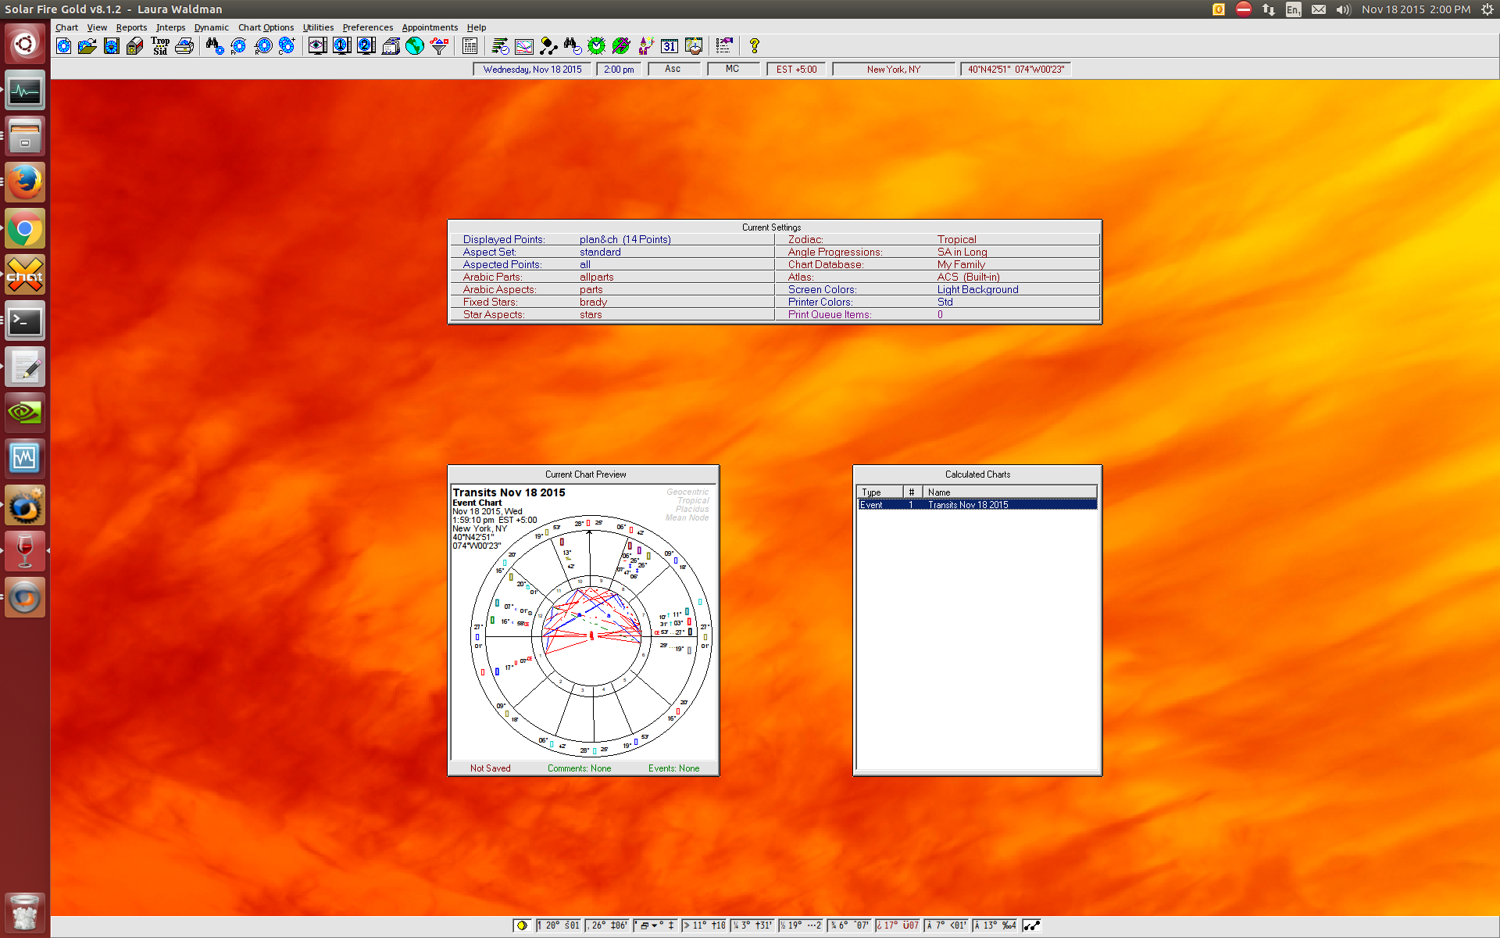Open the Terminal from the launcher

click(25, 321)
